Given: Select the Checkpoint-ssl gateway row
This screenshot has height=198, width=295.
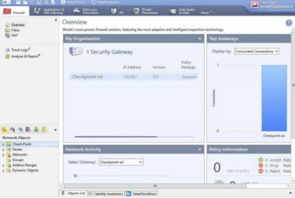Looking at the screenshot, I should click(134, 77).
